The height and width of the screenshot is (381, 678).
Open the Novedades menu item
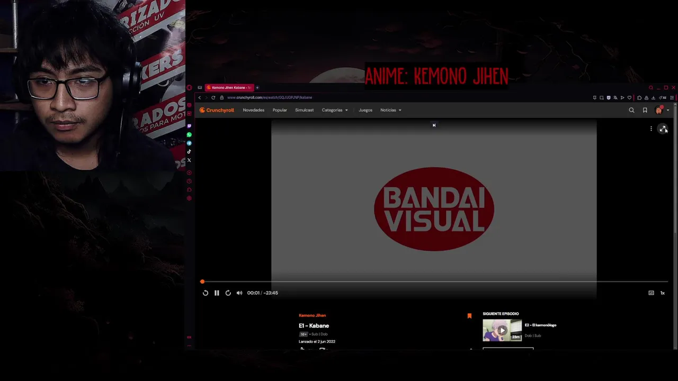click(253, 110)
